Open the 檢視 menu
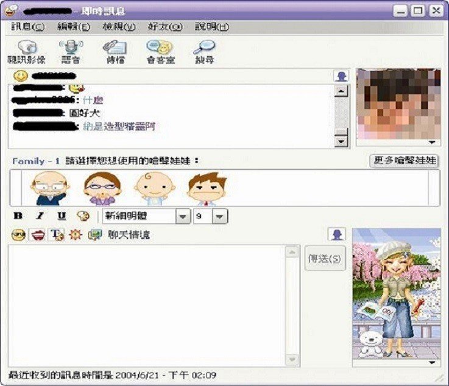The height and width of the screenshot is (386, 449). click(x=119, y=27)
